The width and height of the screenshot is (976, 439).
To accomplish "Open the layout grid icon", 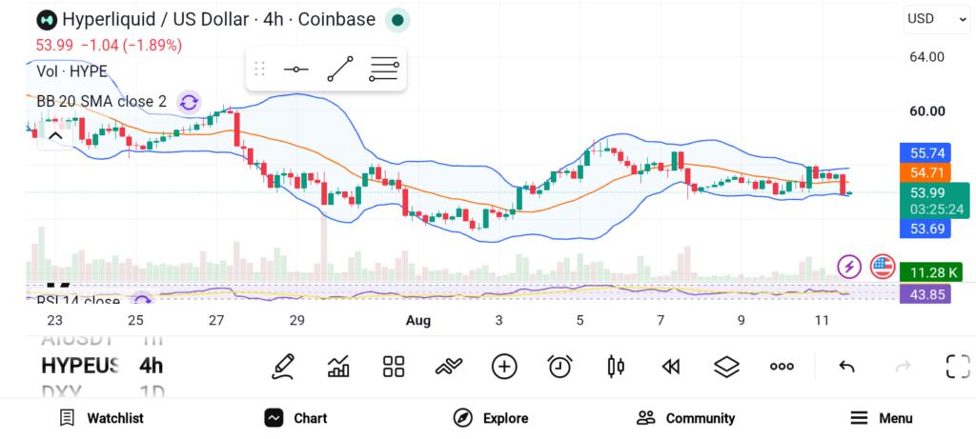I will point(394,367).
